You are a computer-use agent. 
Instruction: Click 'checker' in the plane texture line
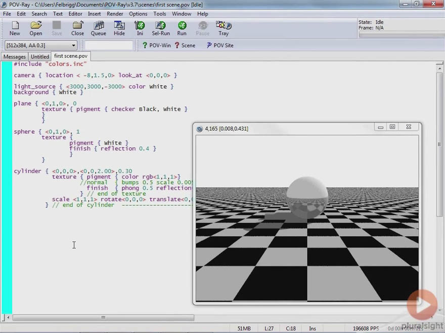click(123, 109)
